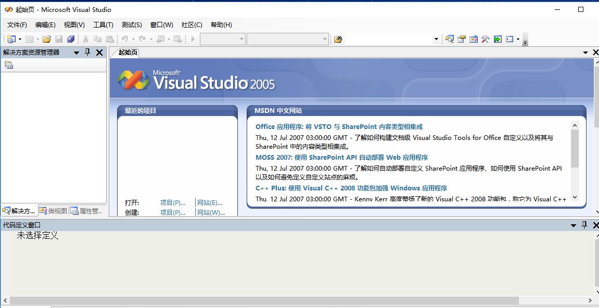
Task: Click the MSDN news scrollbar down arrow
Action: click(x=575, y=197)
